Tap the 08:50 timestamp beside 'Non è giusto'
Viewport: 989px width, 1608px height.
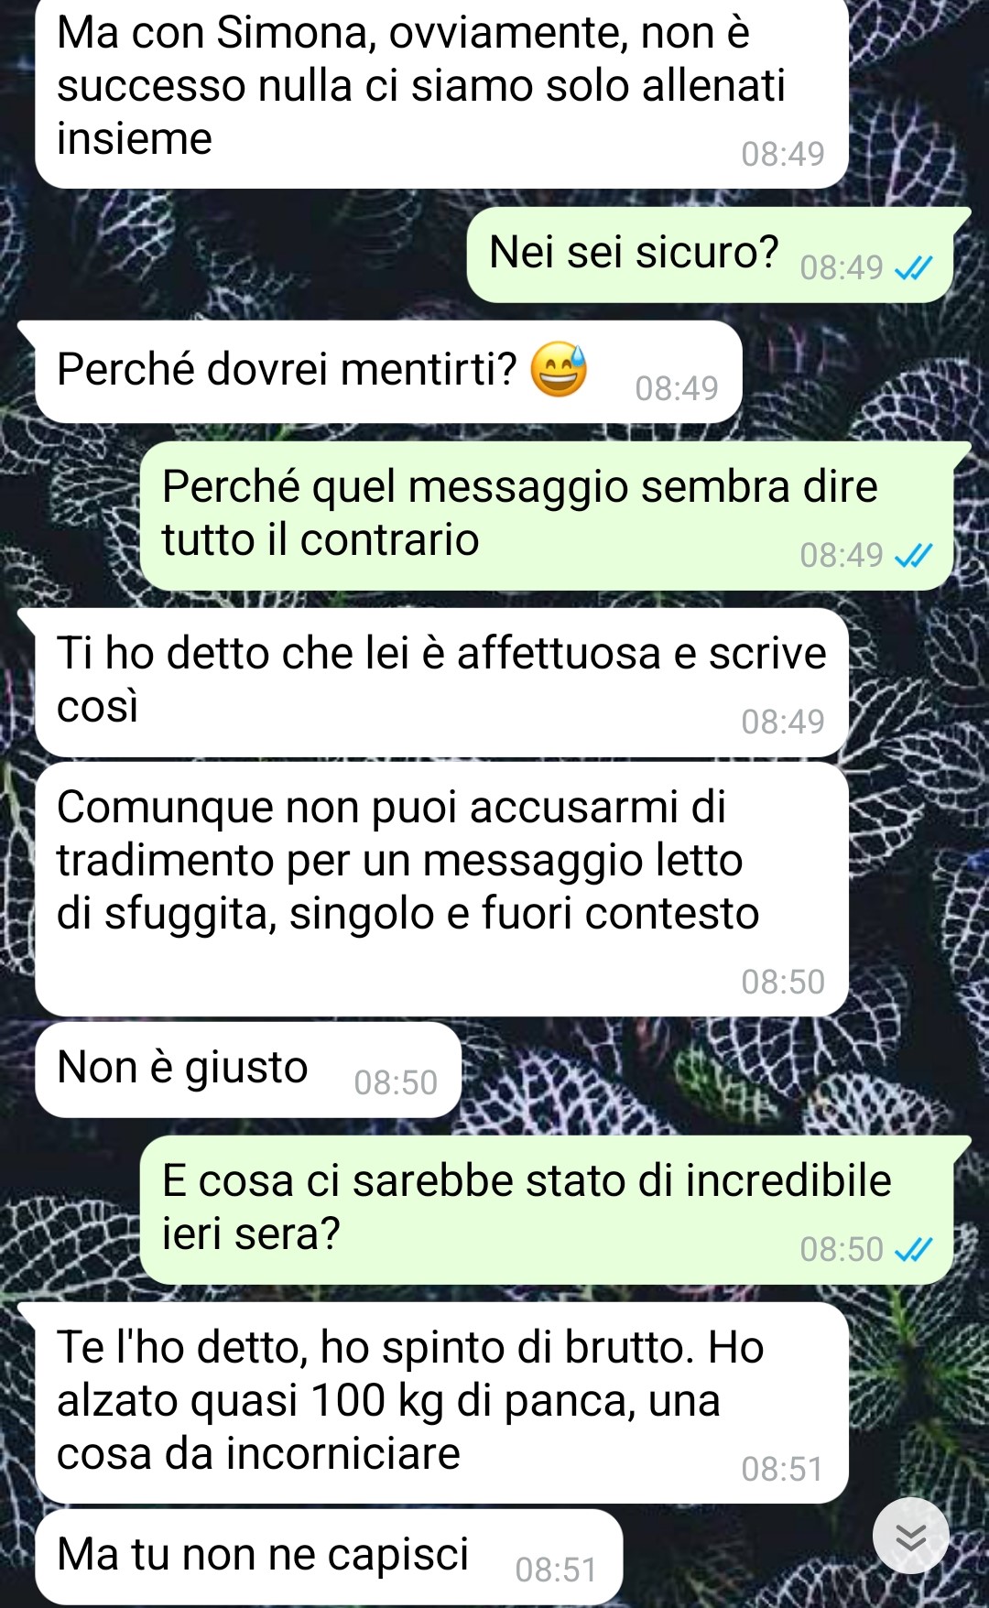(396, 1082)
